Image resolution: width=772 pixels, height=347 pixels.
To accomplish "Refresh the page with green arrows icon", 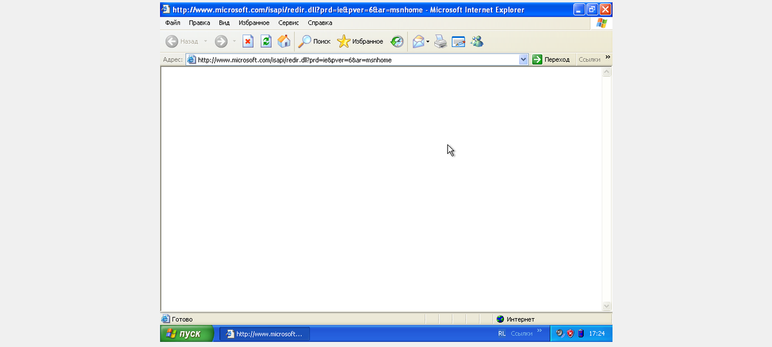I will [266, 41].
